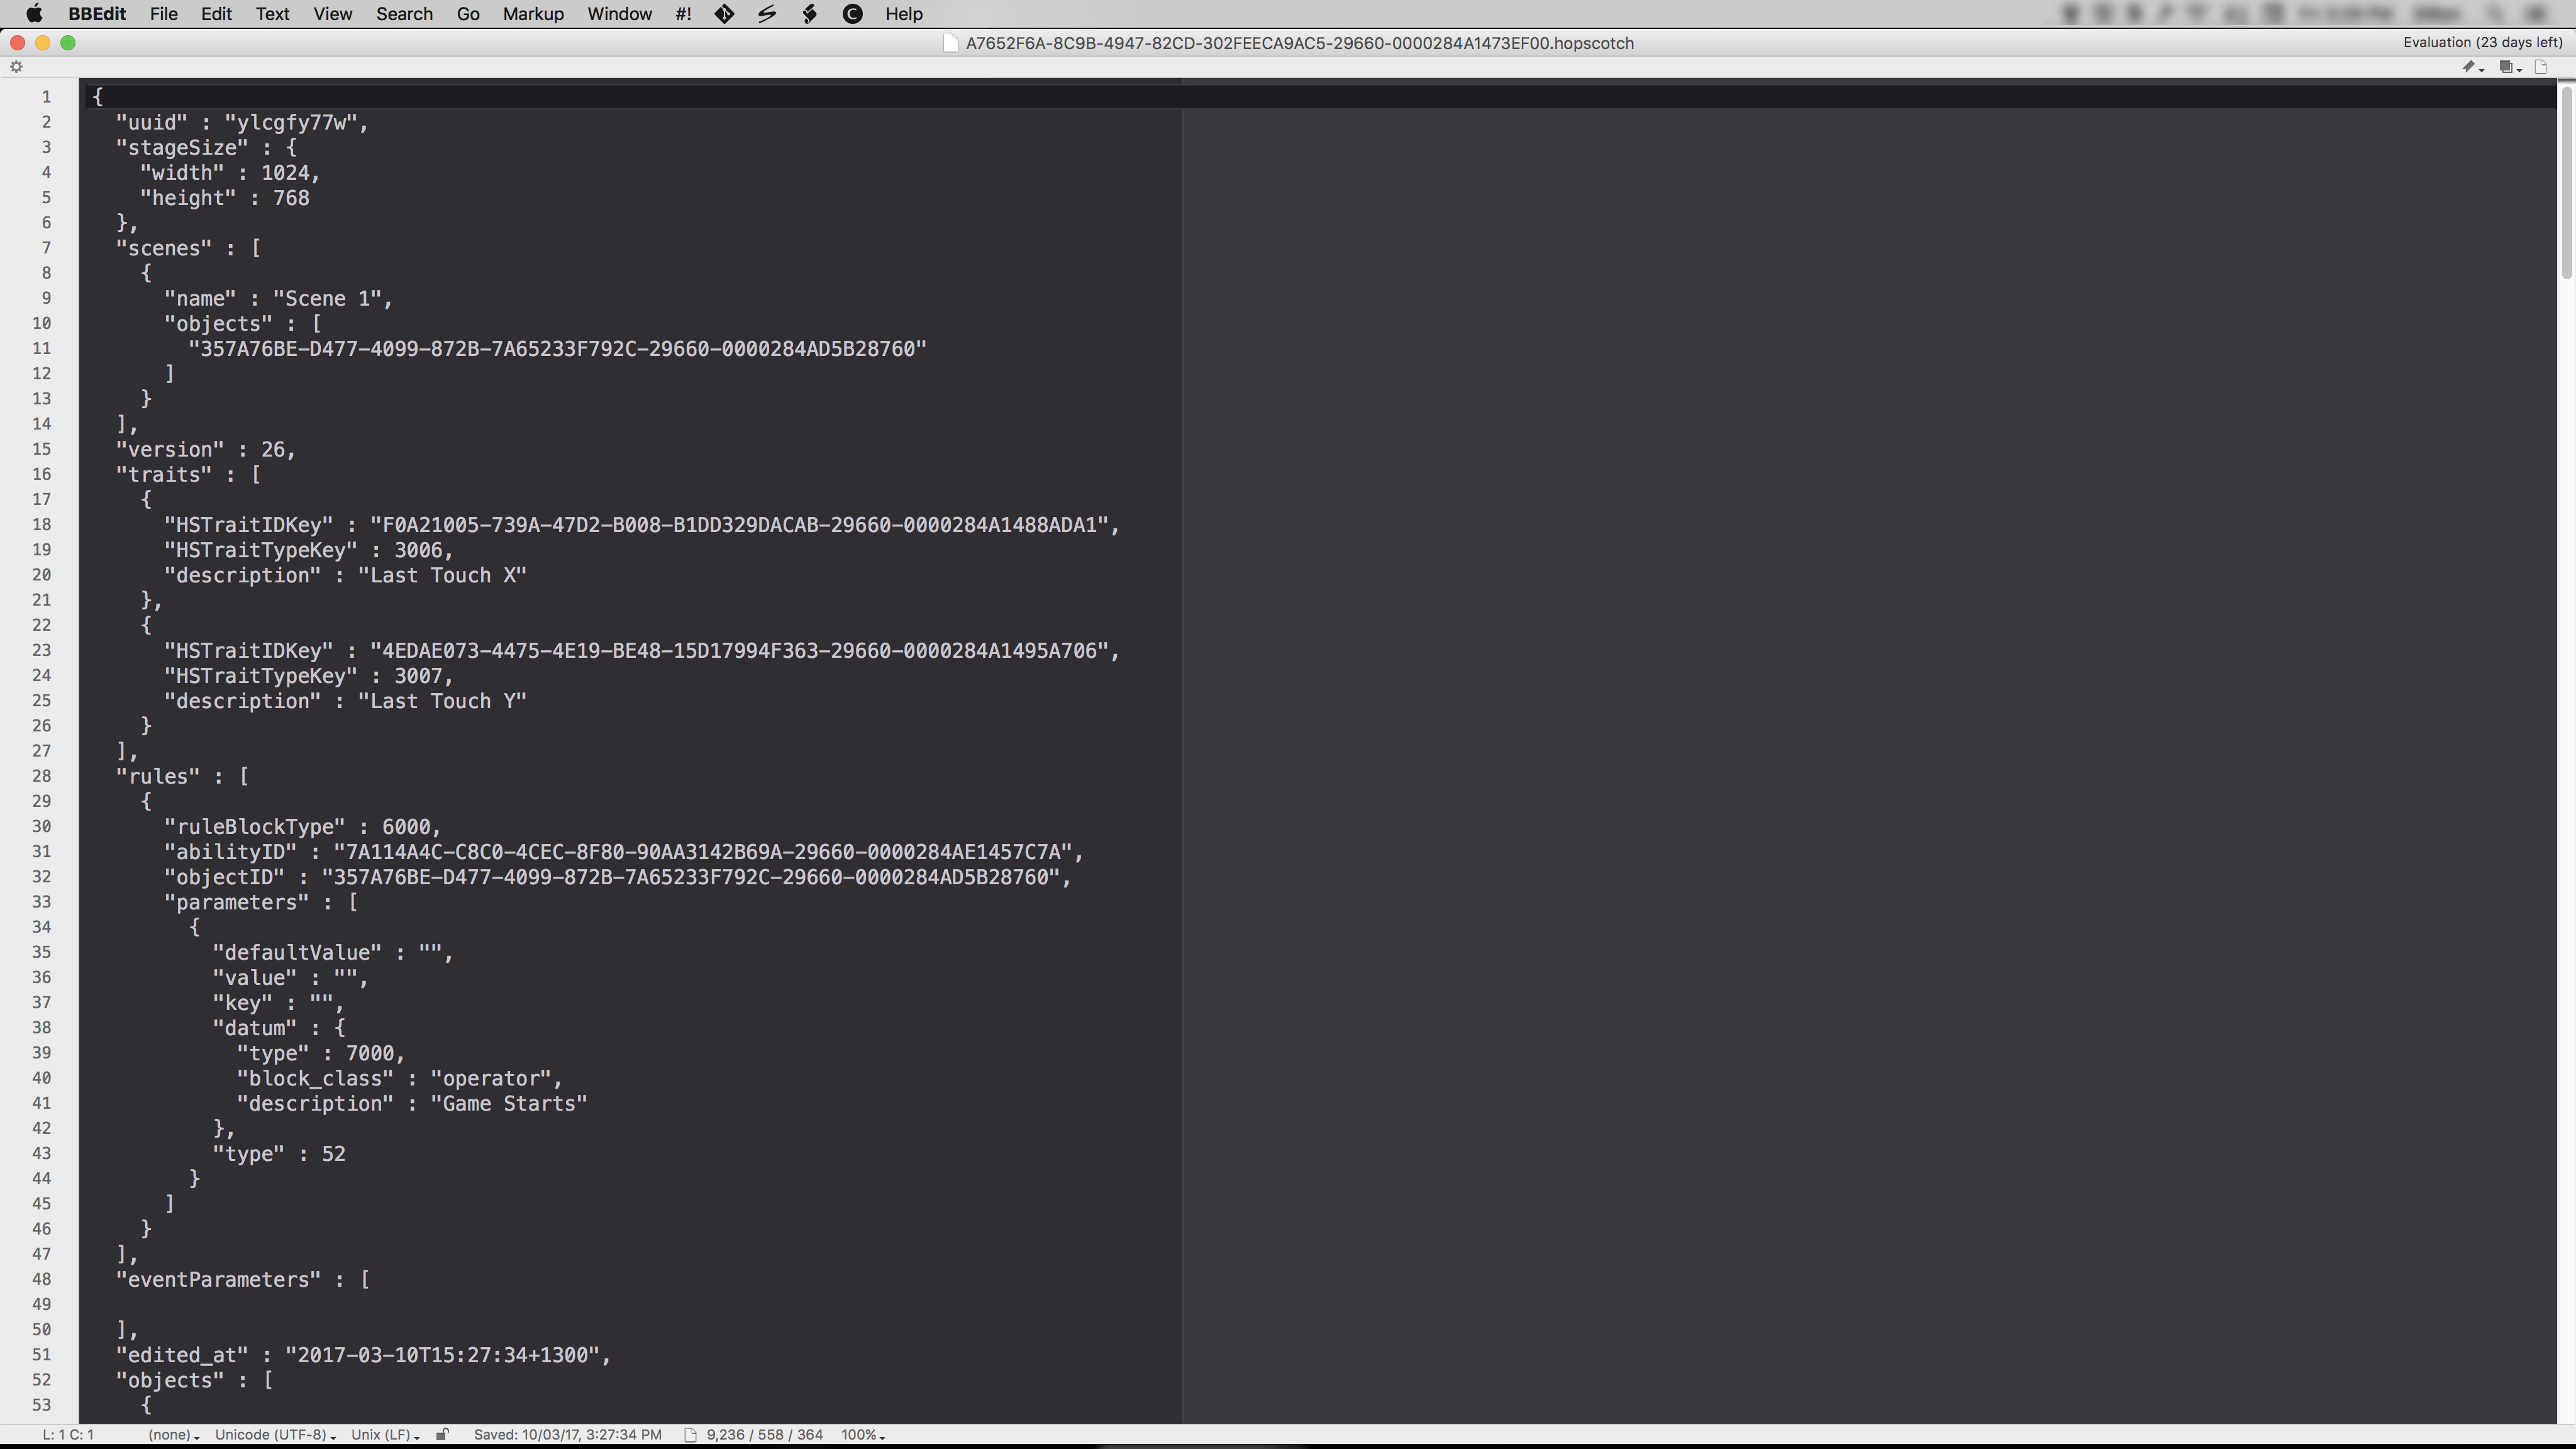Open the Search menu
2576x1449 pixels.
[404, 14]
